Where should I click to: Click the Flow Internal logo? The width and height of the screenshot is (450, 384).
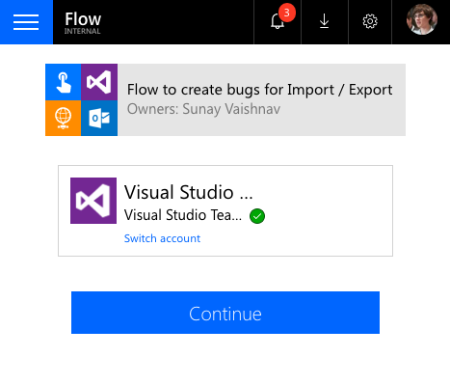[83, 22]
